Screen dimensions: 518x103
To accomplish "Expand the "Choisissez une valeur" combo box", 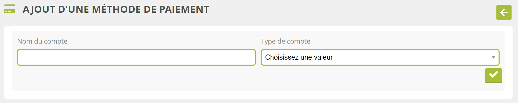I will [x=380, y=57].
